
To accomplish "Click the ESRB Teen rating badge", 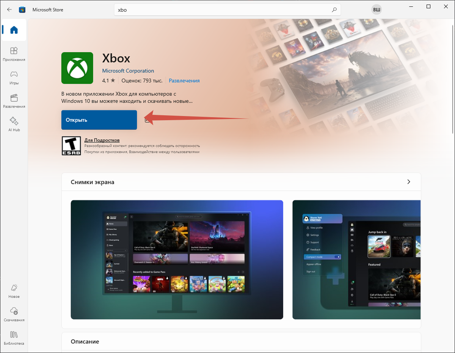I will pyautogui.click(x=71, y=146).
